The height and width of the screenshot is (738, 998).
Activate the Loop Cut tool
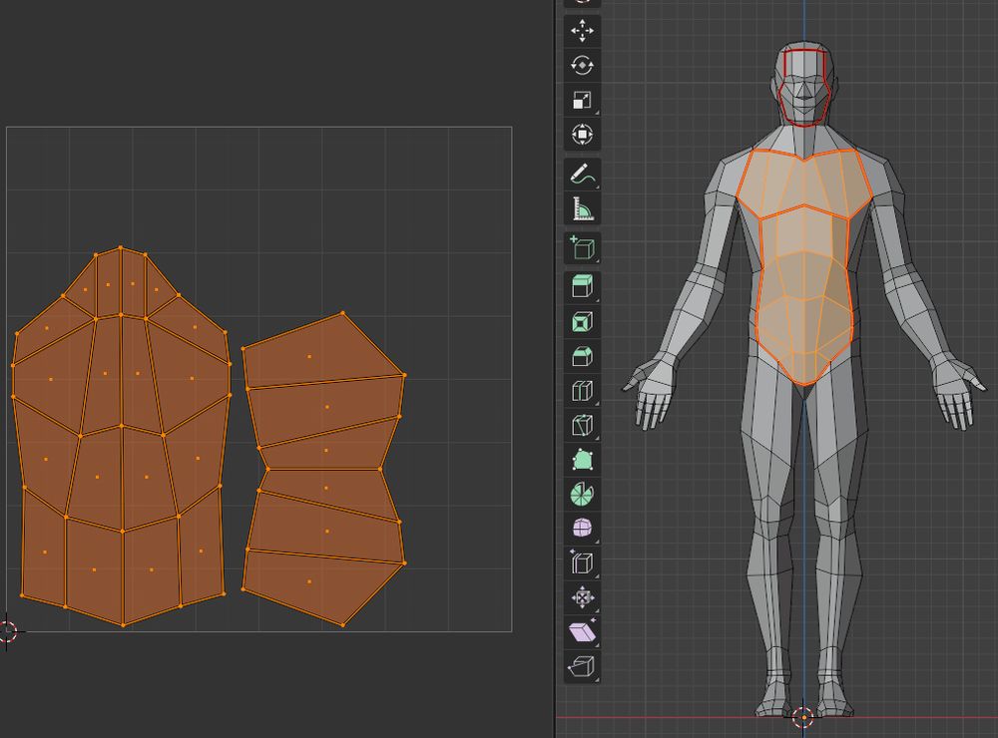click(582, 391)
